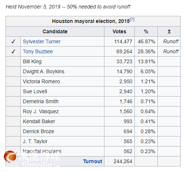The image size is (187, 172).
Task: Click the Houston mayoral election table title
Action: [x=91, y=21]
